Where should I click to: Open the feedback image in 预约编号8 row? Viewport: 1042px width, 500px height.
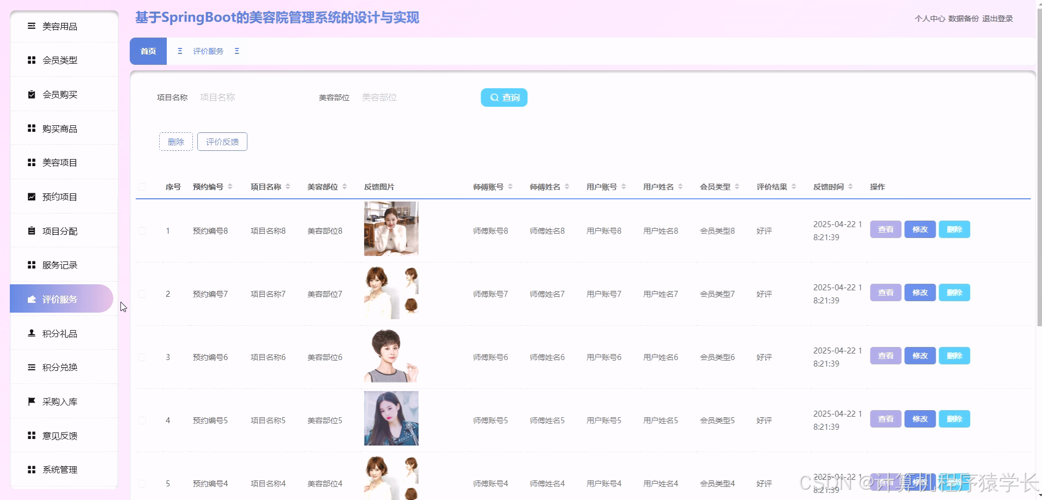(391, 229)
